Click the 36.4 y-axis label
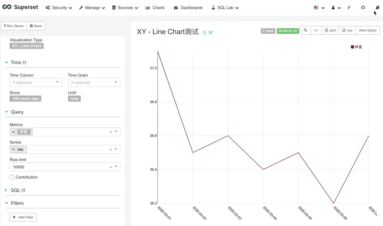The image size is (383, 226). pos(153,169)
